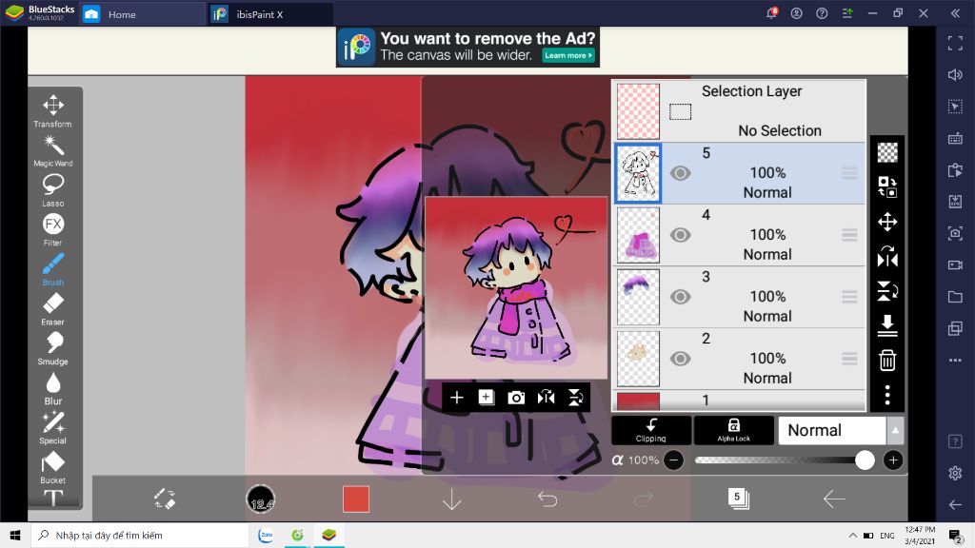Image resolution: width=975 pixels, height=548 pixels.
Task: Click the move layer cross icon
Action: coord(887,222)
